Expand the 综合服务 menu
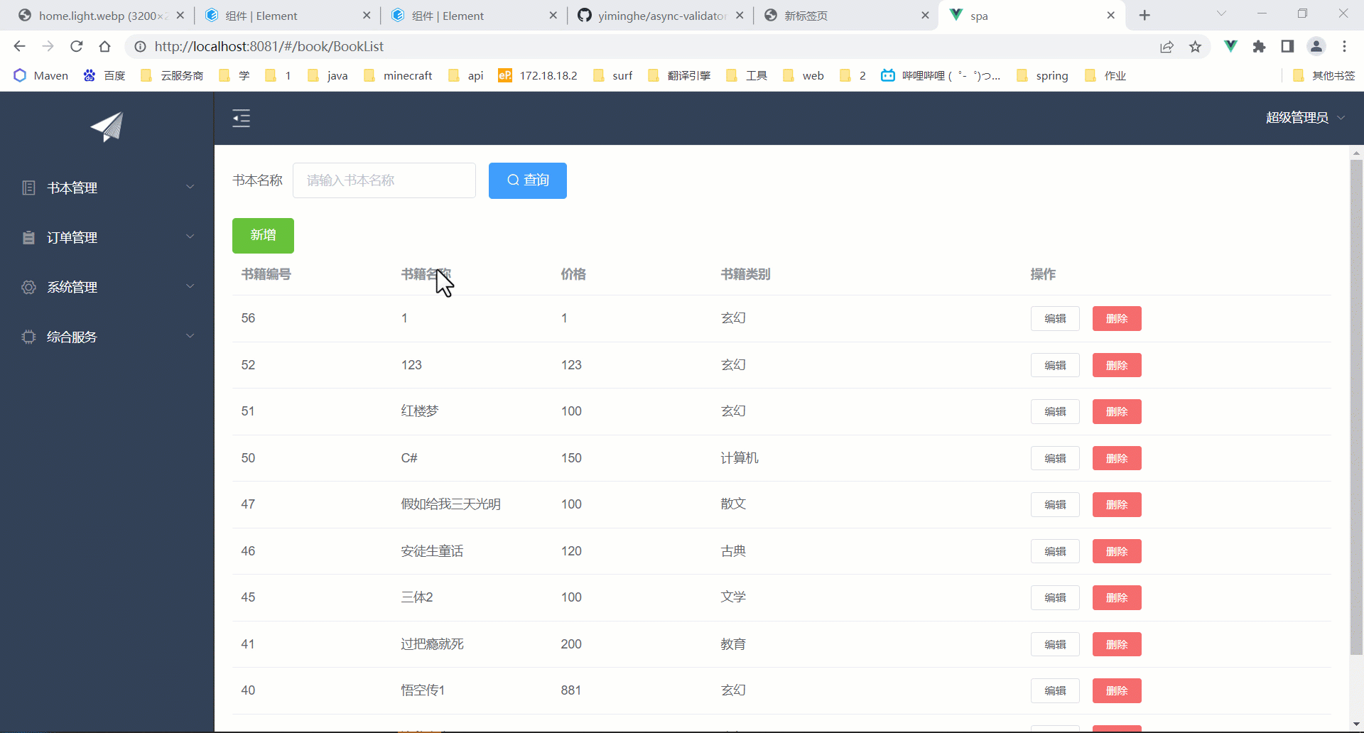This screenshot has height=733, width=1364. coord(107,337)
